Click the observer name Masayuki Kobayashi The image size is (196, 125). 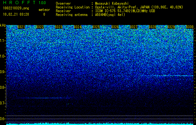112,3
